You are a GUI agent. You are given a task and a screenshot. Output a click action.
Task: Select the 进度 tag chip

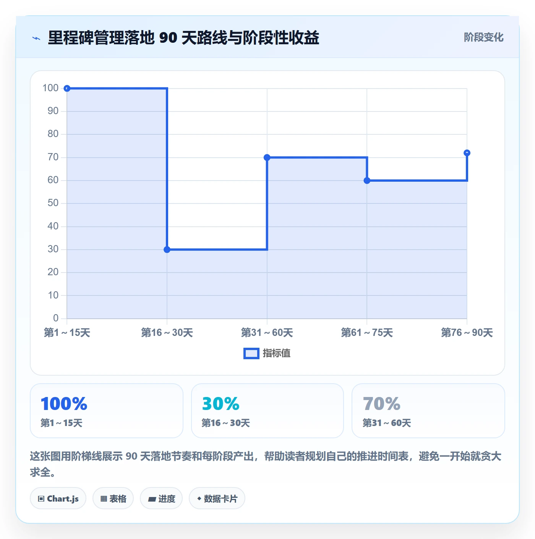161,499
